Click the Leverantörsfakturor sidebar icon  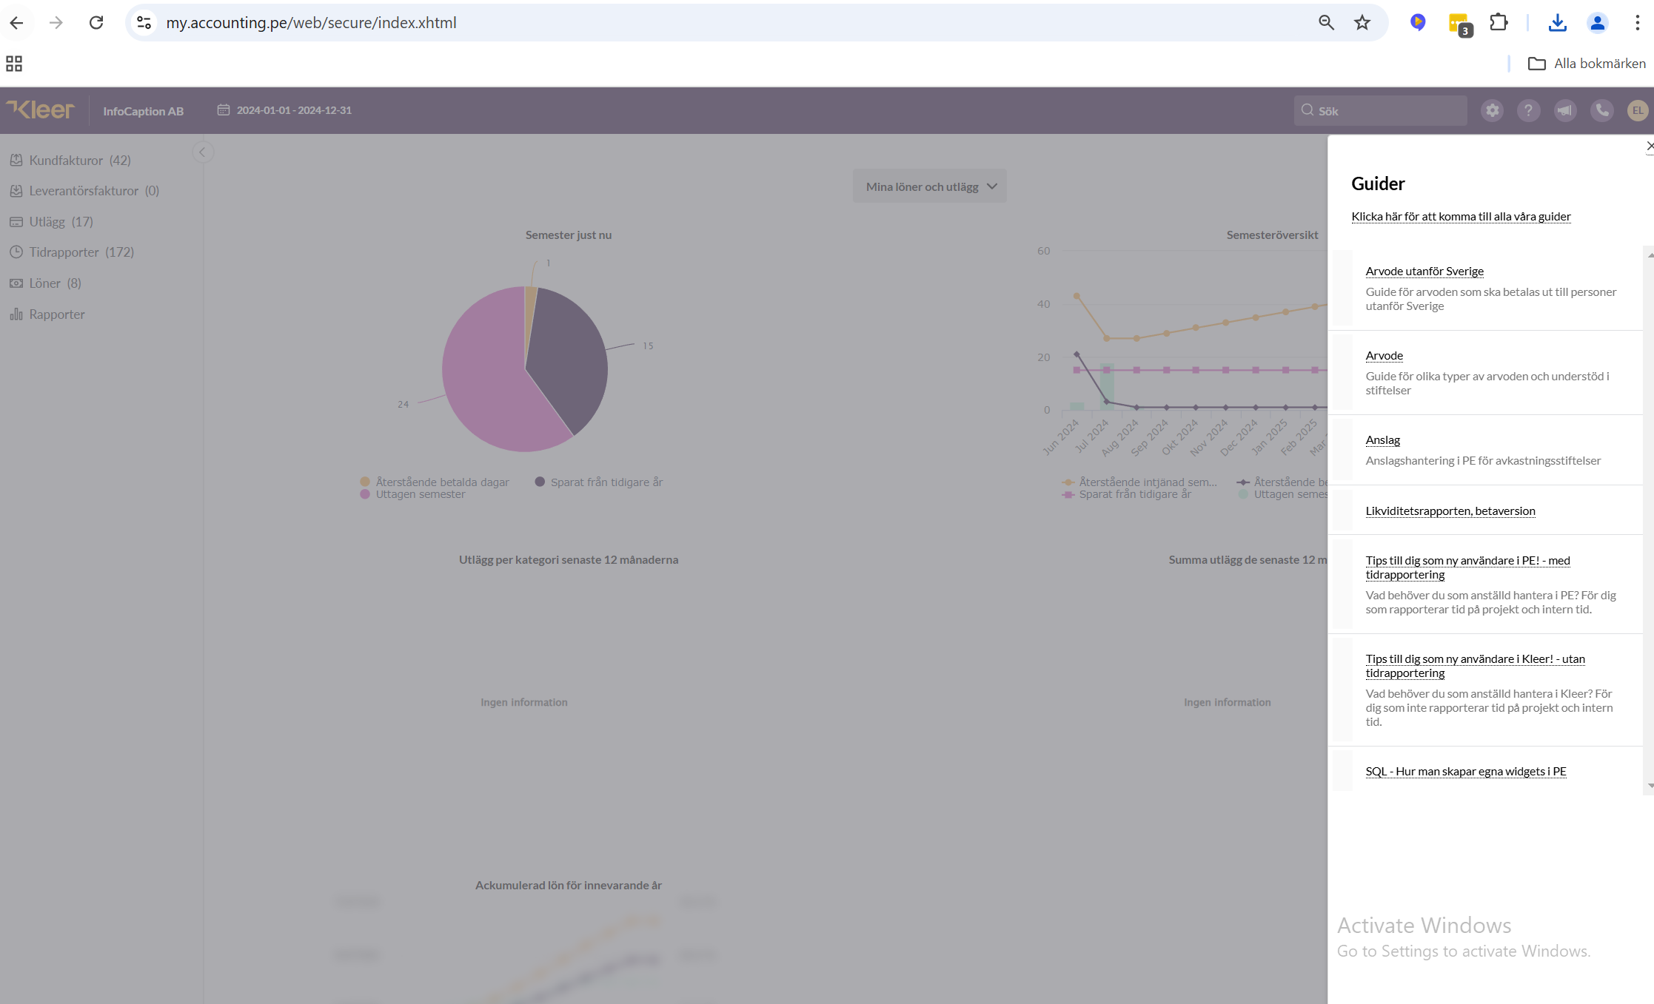tap(16, 191)
